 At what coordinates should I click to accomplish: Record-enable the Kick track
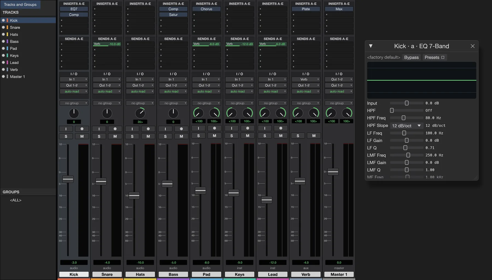[82, 129]
